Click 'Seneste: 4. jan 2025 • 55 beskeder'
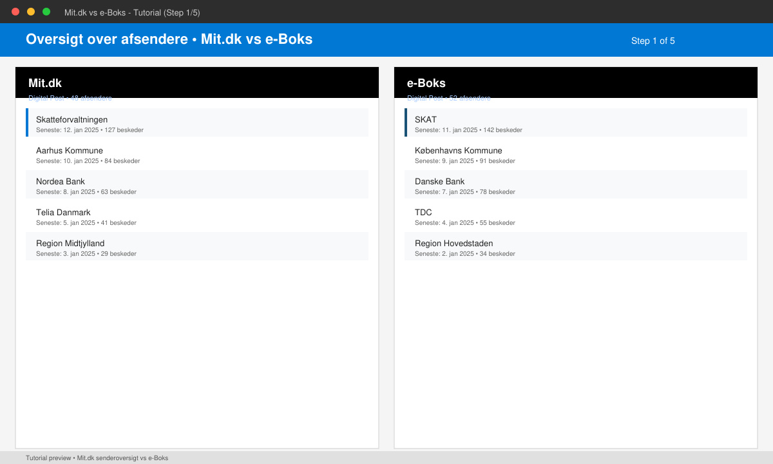Image resolution: width=773 pixels, height=464 pixels. coord(465,223)
